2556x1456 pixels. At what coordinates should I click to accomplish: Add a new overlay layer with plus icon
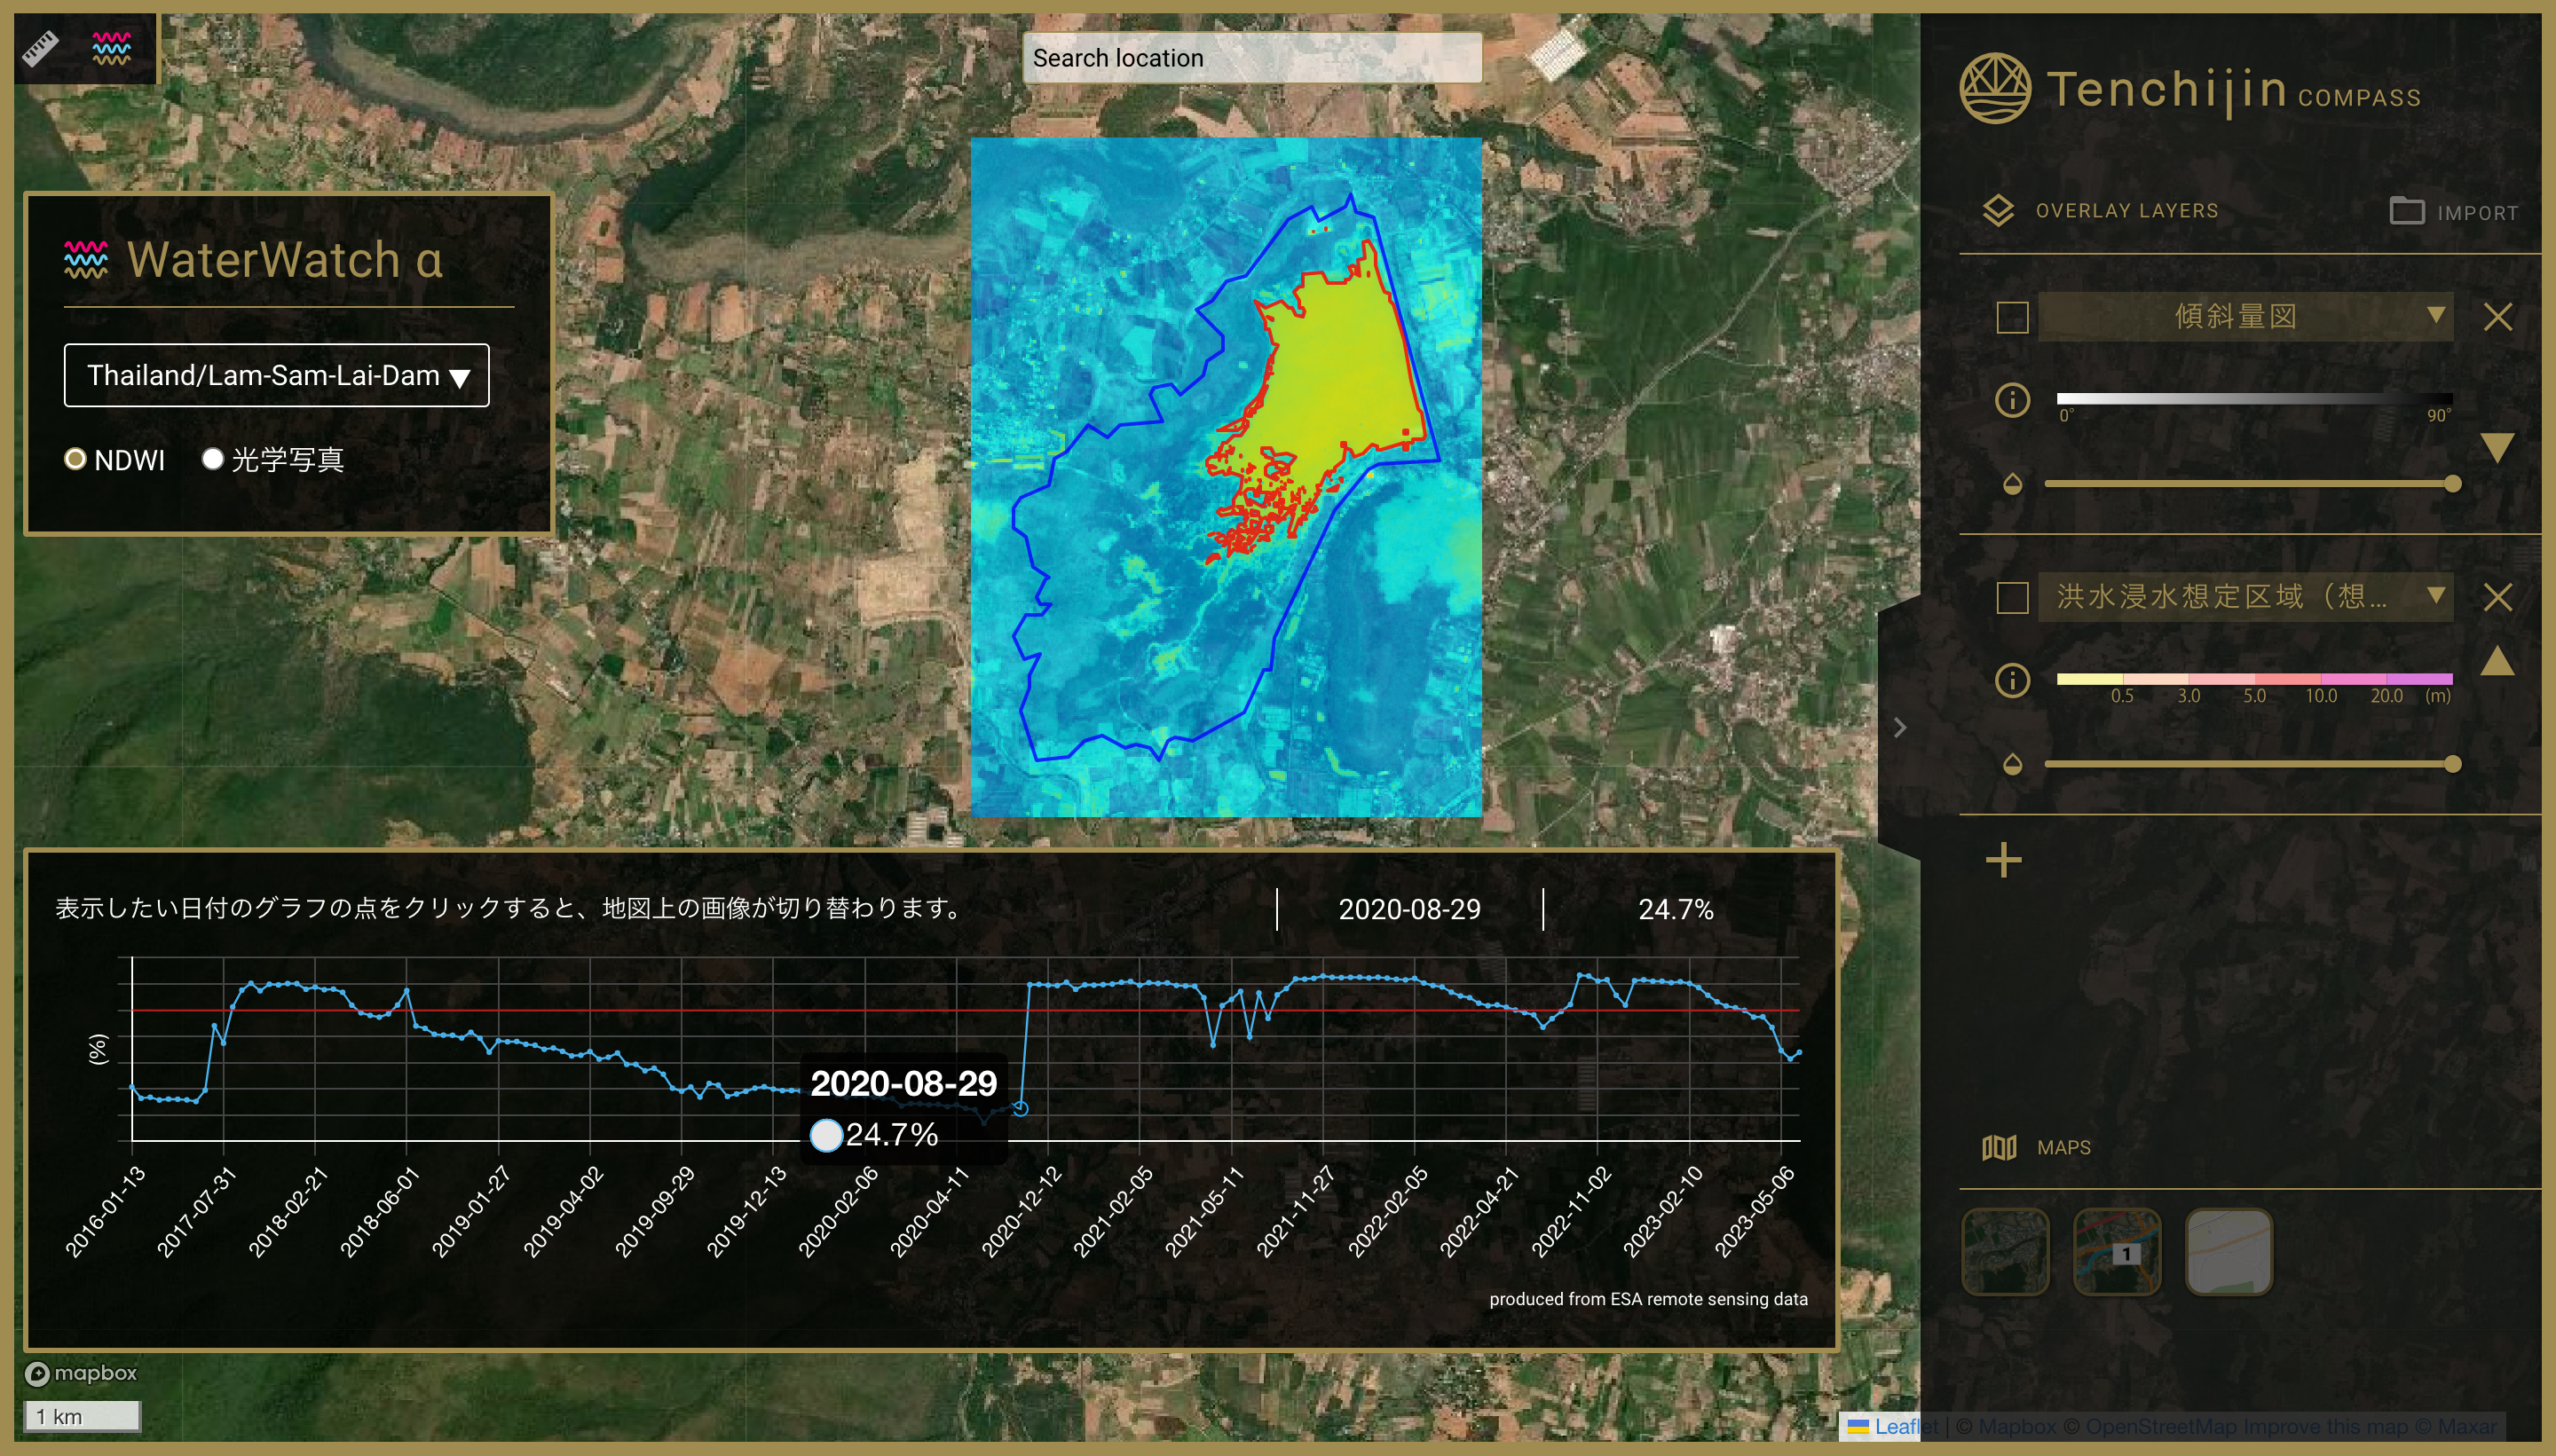pyautogui.click(x=2003, y=860)
